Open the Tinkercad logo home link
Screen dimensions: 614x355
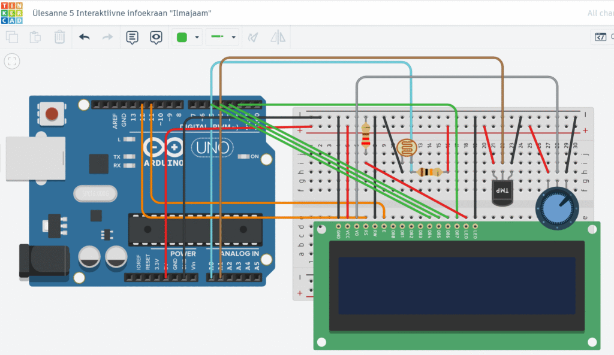(12, 13)
